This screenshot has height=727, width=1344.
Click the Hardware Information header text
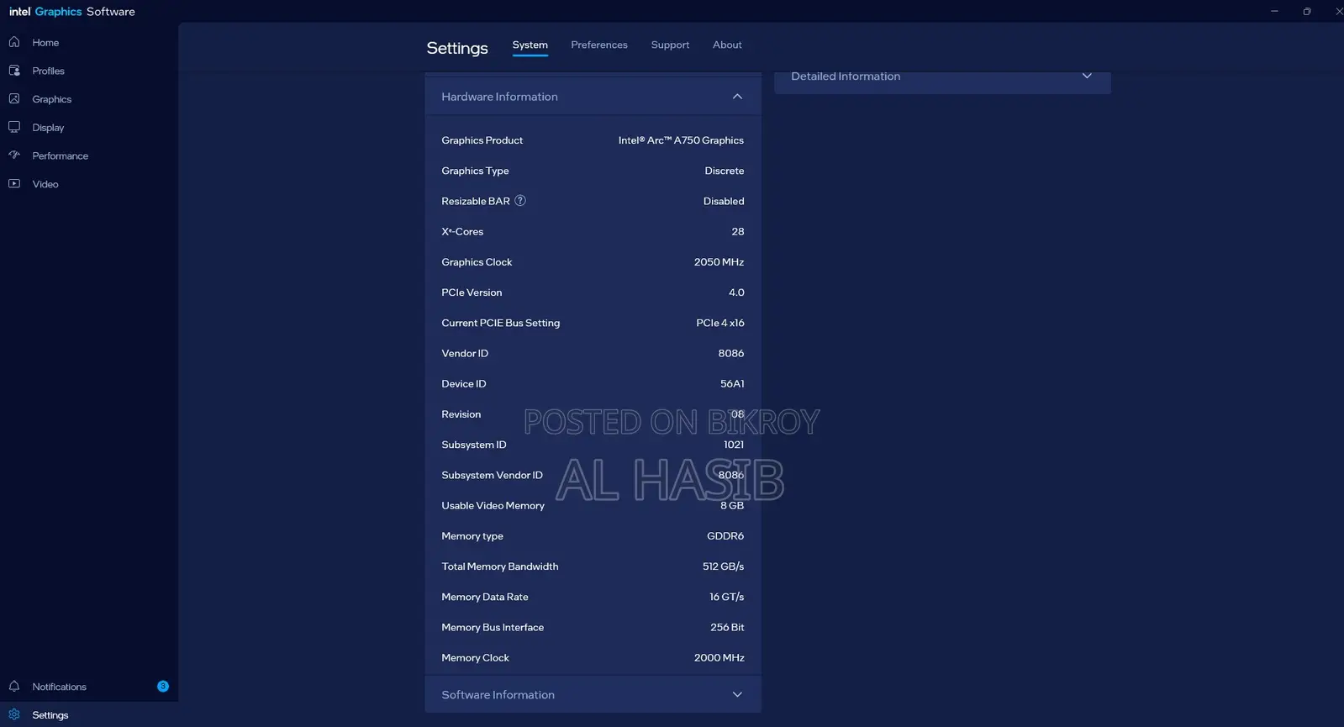click(499, 97)
